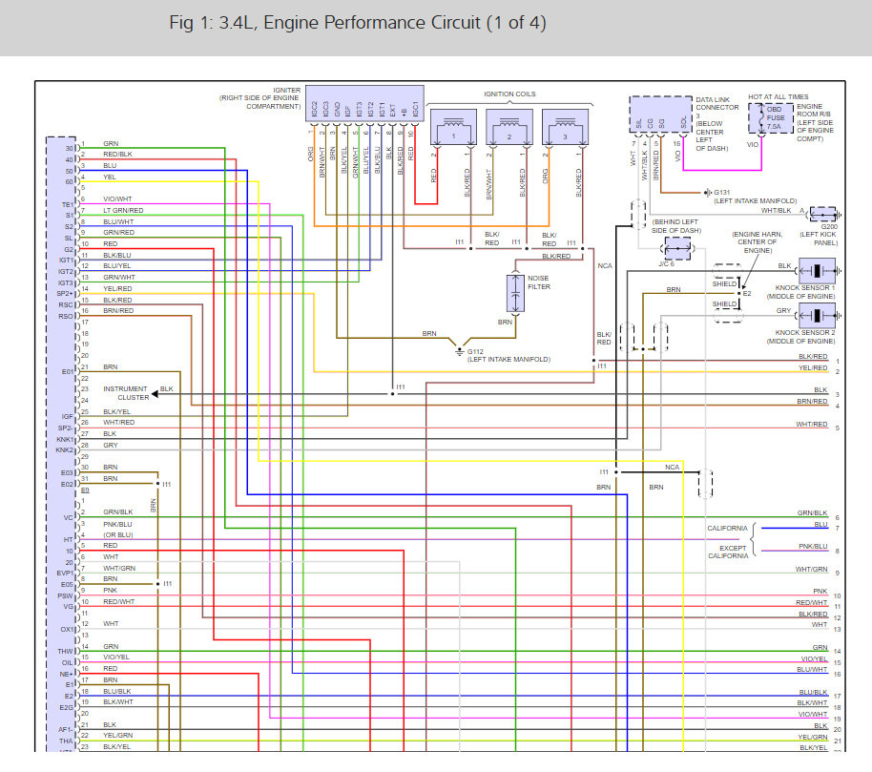
Task: Click the 'SP2+' terminal label
Action: pyautogui.click(x=65, y=294)
